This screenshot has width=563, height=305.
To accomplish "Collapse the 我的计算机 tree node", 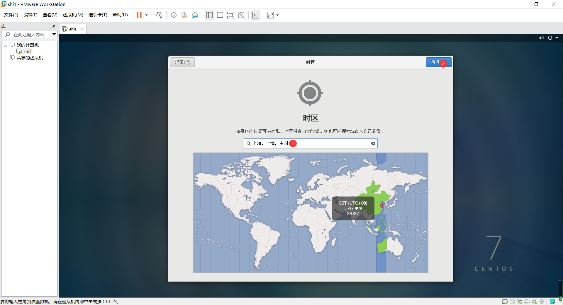I will pyautogui.click(x=6, y=45).
